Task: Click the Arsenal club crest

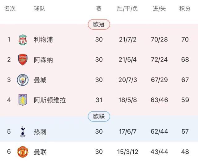Action: tap(23, 60)
